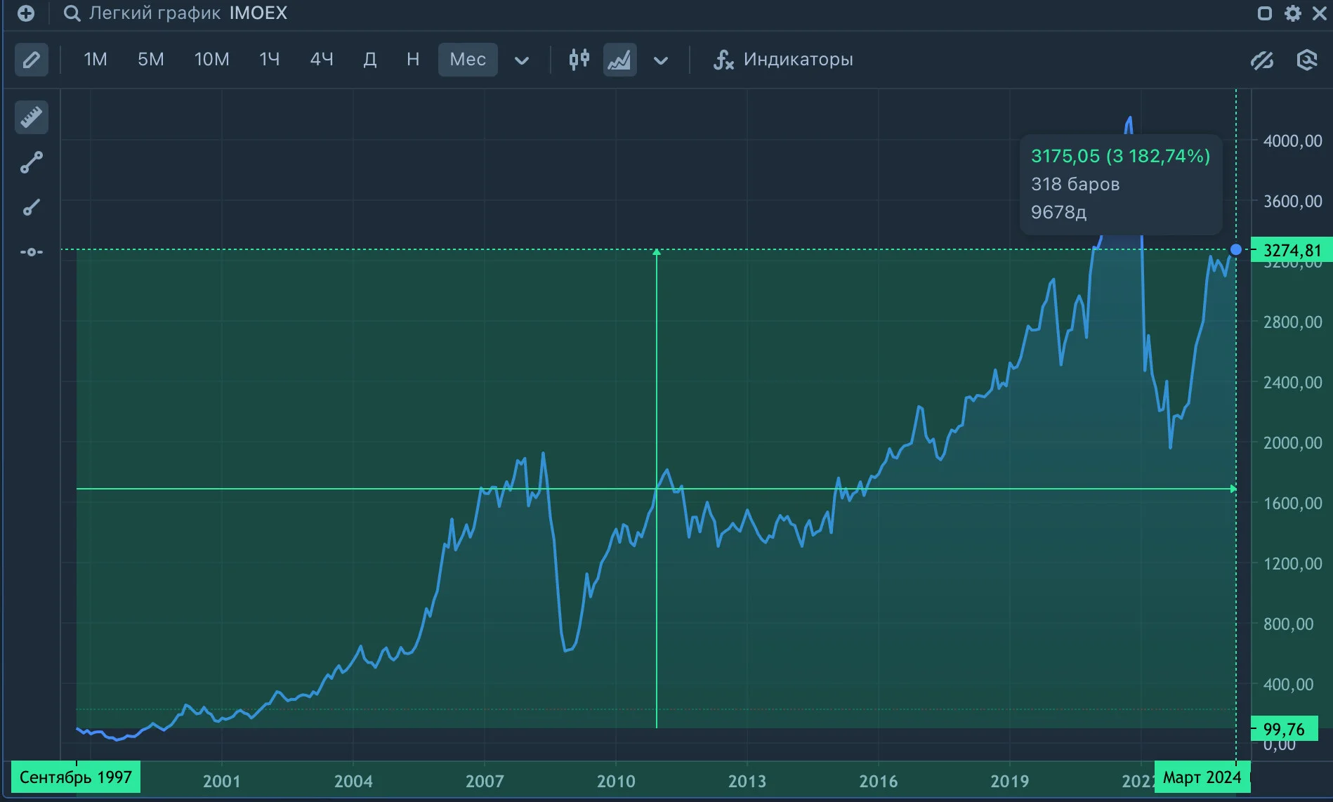The image size is (1333, 802).
Task: Click the current price marker 3274,81
Action: tap(1291, 250)
